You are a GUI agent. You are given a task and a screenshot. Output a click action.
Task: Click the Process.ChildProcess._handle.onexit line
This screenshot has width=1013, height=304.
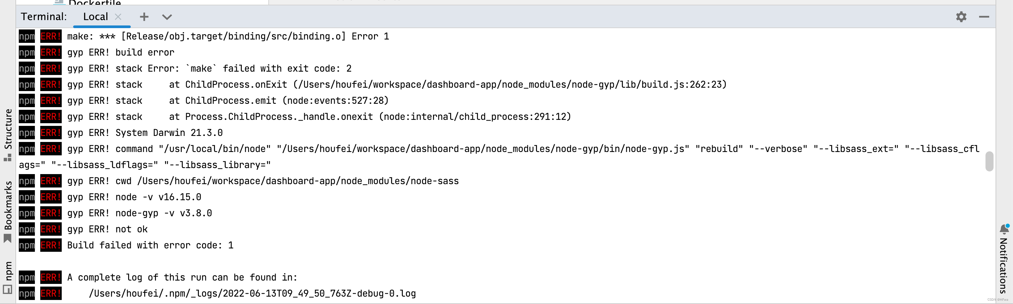point(319,117)
